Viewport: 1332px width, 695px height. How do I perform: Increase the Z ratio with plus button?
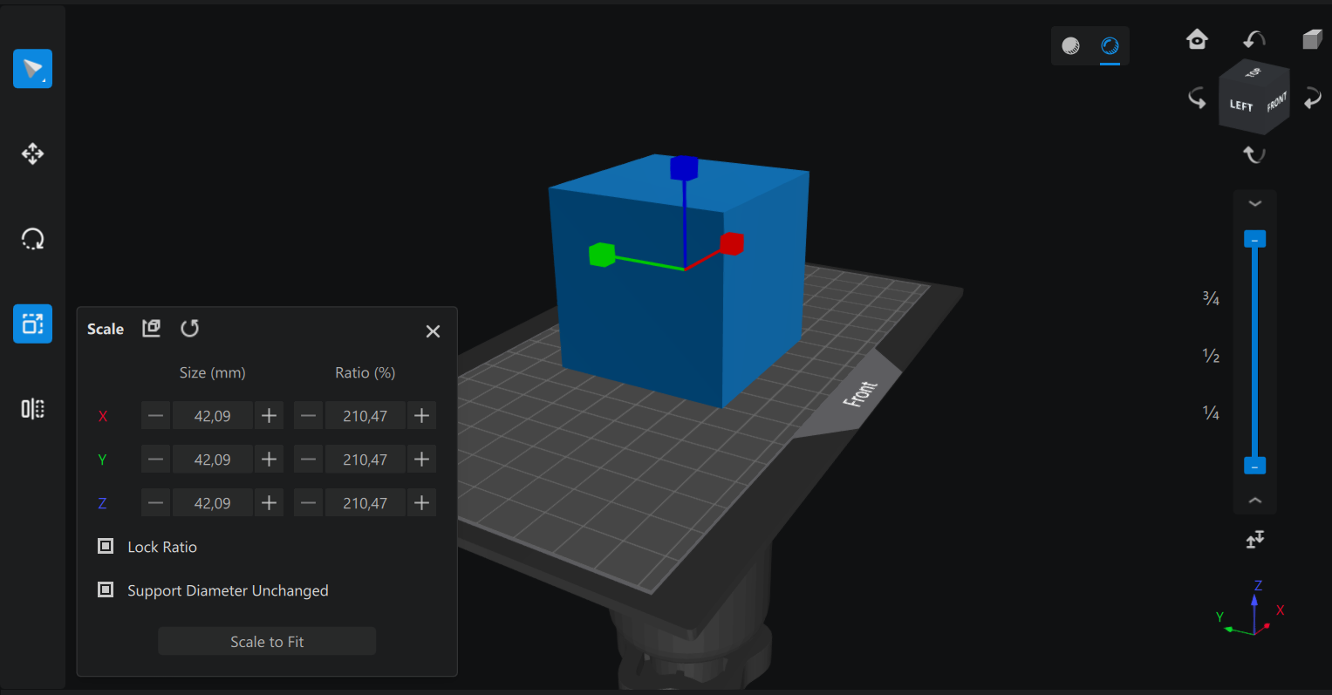(421, 503)
